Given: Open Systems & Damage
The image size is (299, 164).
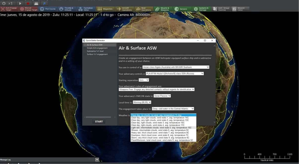Looking at the screenshot, I should point(202,9).
